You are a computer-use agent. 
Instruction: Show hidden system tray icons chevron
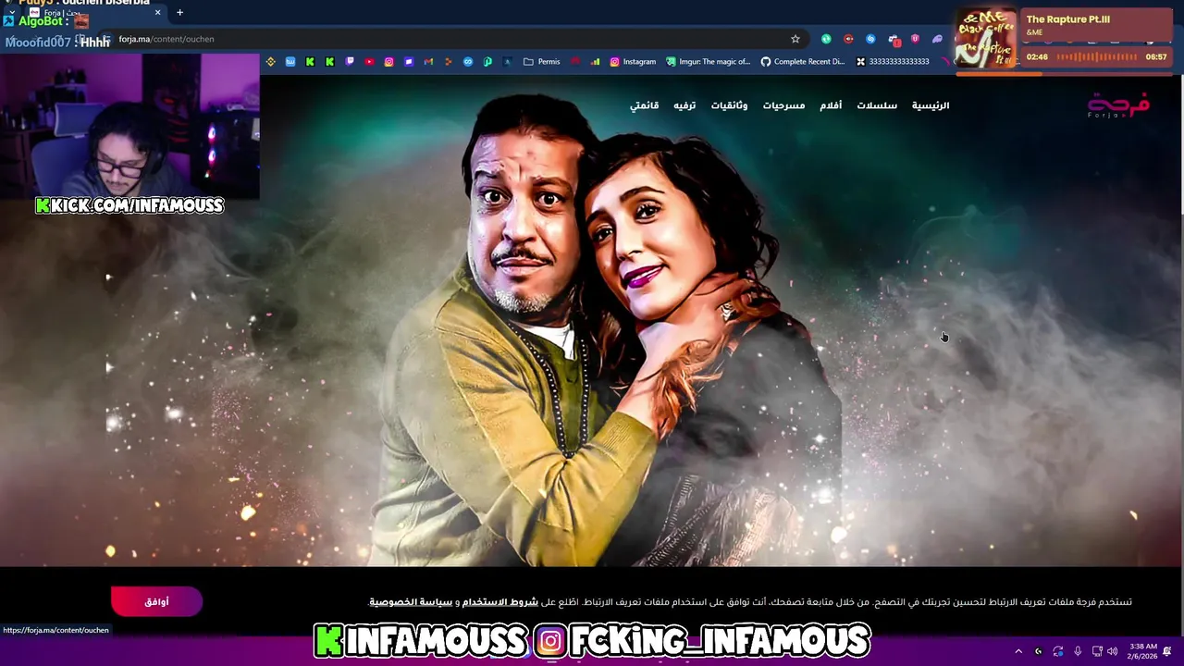tap(1018, 651)
